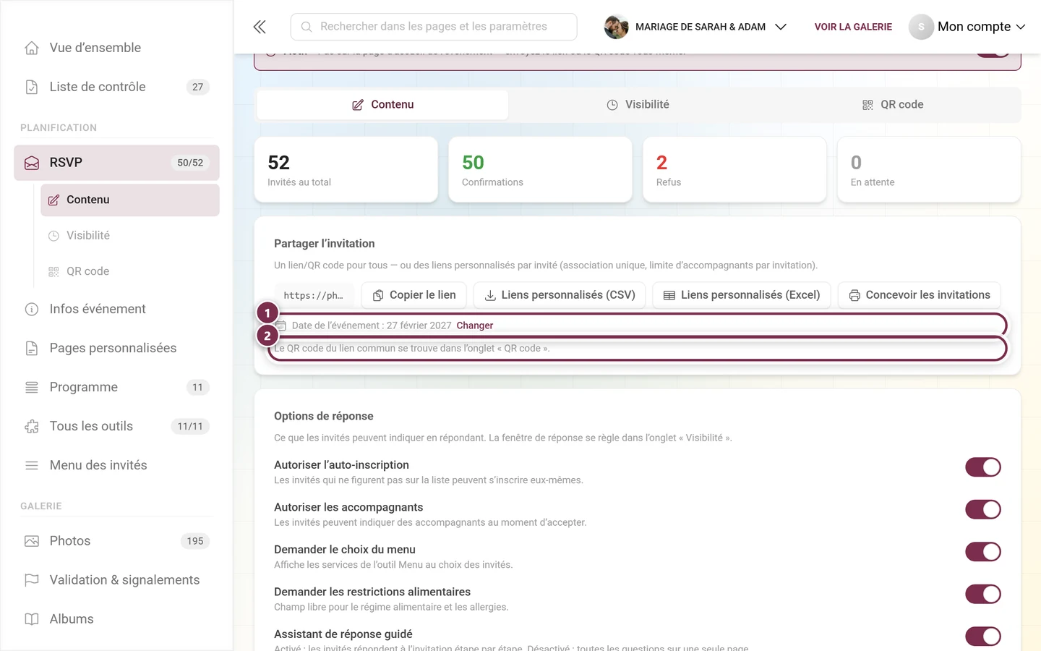The image size is (1041, 651).
Task: Click the calendar icon beside event date
Action: click(x=281, y=325)
